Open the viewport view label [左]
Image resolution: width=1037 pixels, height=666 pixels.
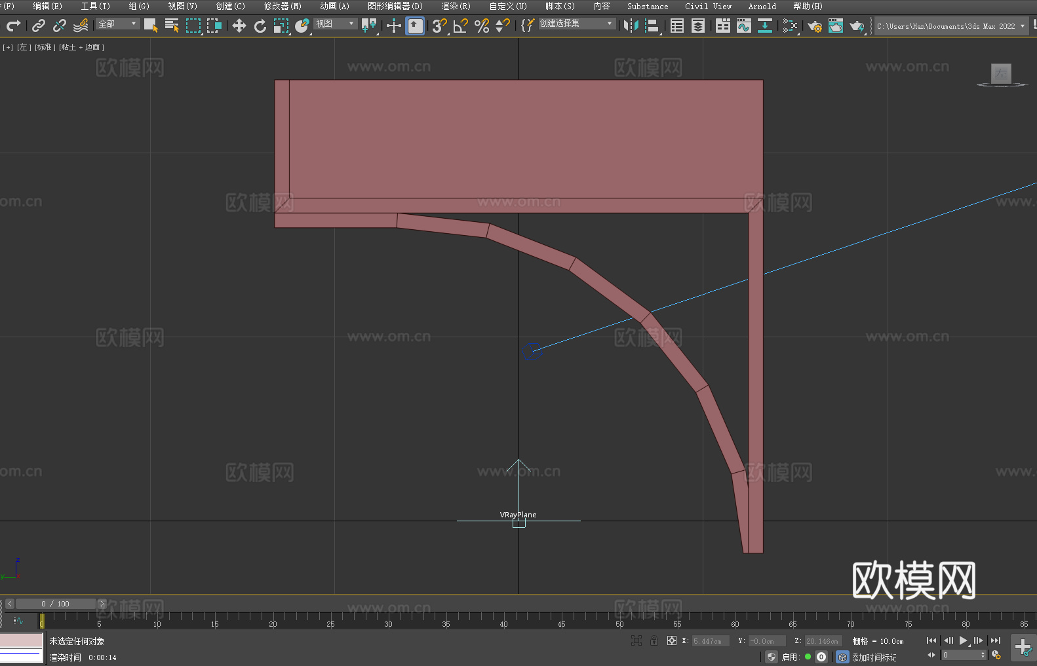tap(24, 47)
